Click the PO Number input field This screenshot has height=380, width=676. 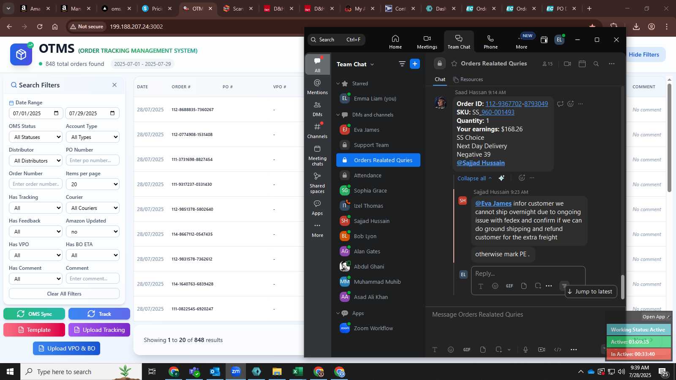[93, 160]
